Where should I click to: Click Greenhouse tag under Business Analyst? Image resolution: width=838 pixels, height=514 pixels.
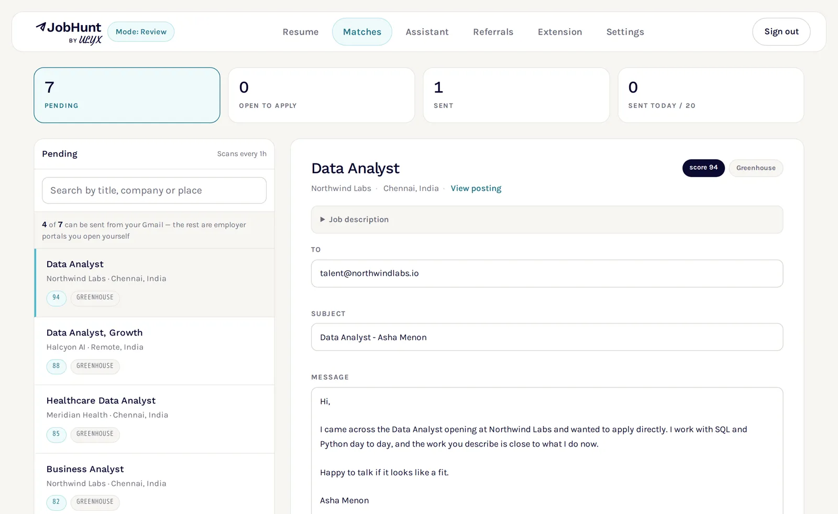tap(95, 502)
